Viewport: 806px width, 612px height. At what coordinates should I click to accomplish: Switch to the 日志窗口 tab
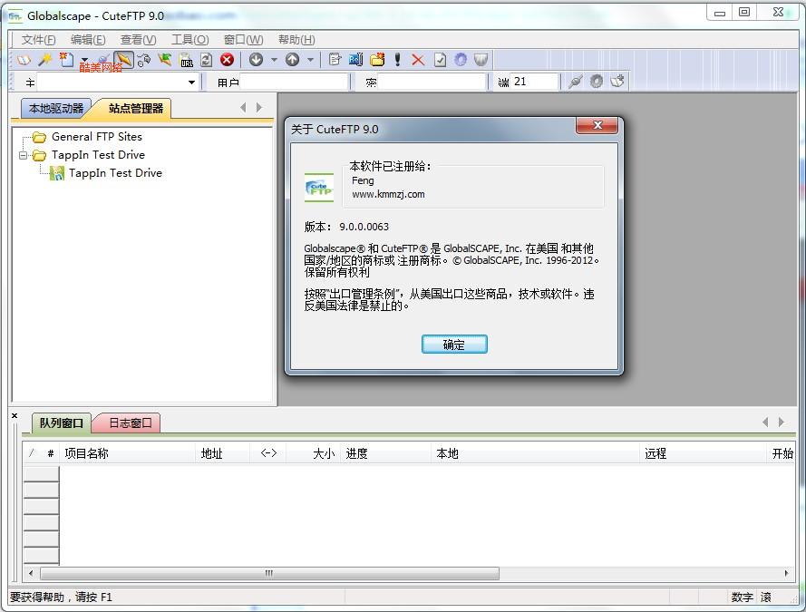(x=130, y=423)
